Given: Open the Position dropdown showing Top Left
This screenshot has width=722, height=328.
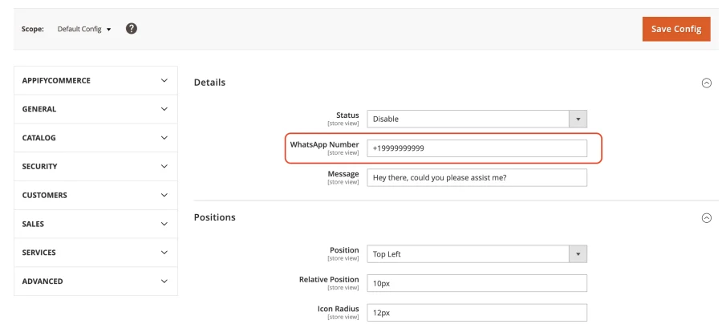Looking at the screenshot, I should click(477, 254).
